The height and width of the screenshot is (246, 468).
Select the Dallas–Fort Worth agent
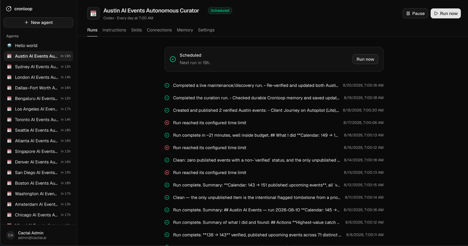pyautogui.click(x=38, y=88)
